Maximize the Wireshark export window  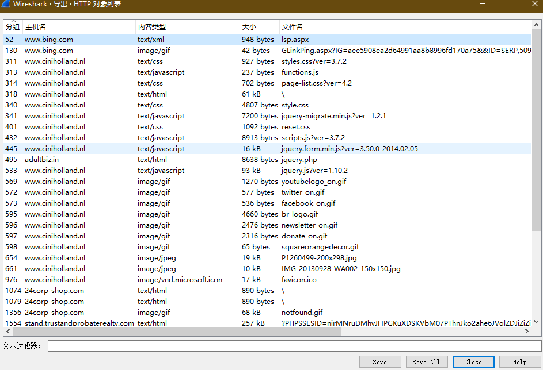(x=508, y=4)
